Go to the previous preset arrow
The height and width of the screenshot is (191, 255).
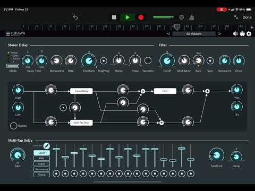(168, 33)
